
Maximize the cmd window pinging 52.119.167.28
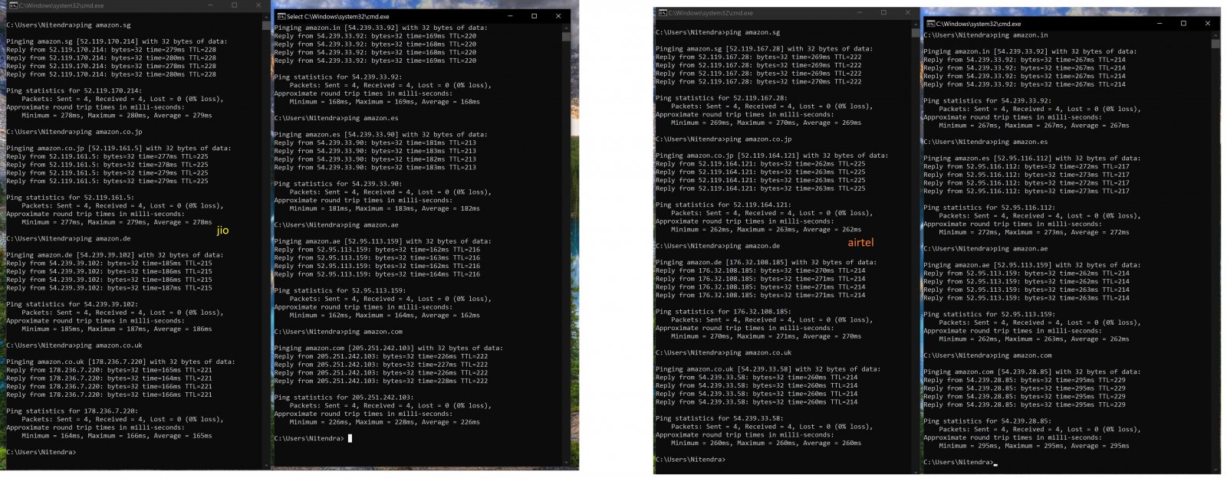click(883, 12)
